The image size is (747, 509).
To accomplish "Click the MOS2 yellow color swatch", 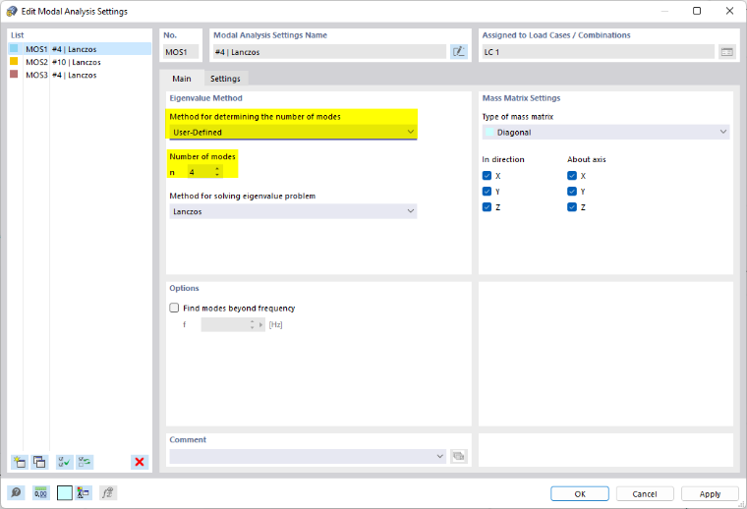I will pyautogui.click(x=14, y=62).
